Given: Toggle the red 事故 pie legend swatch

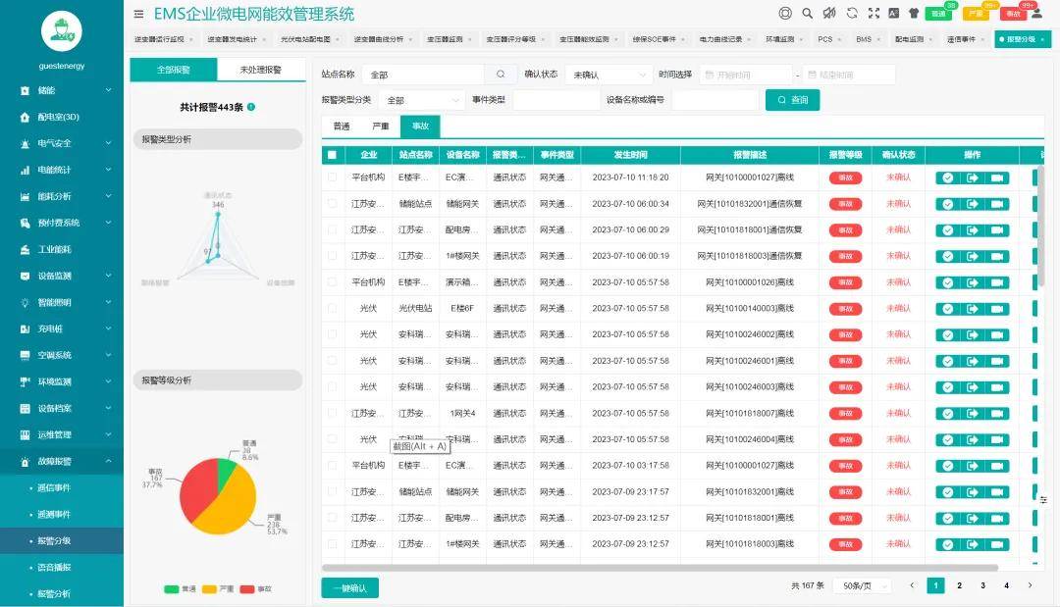Looking at the screenshot, I should [246, 589].
